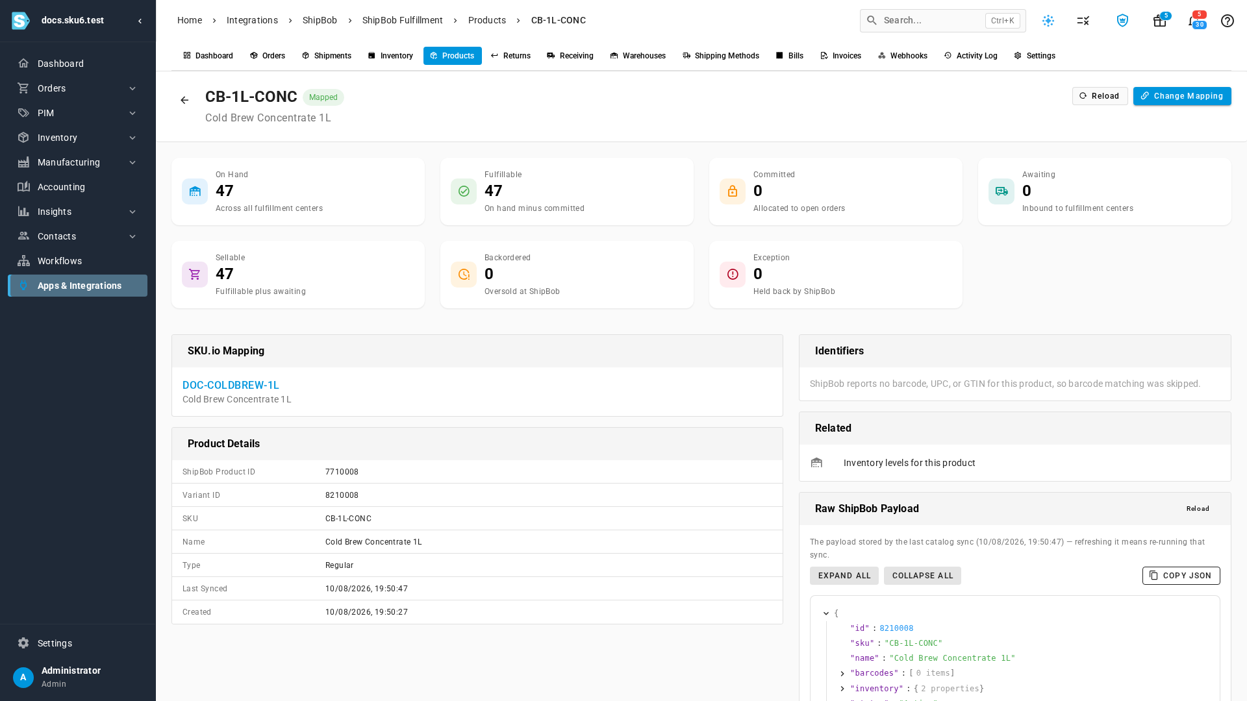This screenshot has height=701, width=1247.
Task: Click the Sellable cart icon
Action: [x=195, y=275]
